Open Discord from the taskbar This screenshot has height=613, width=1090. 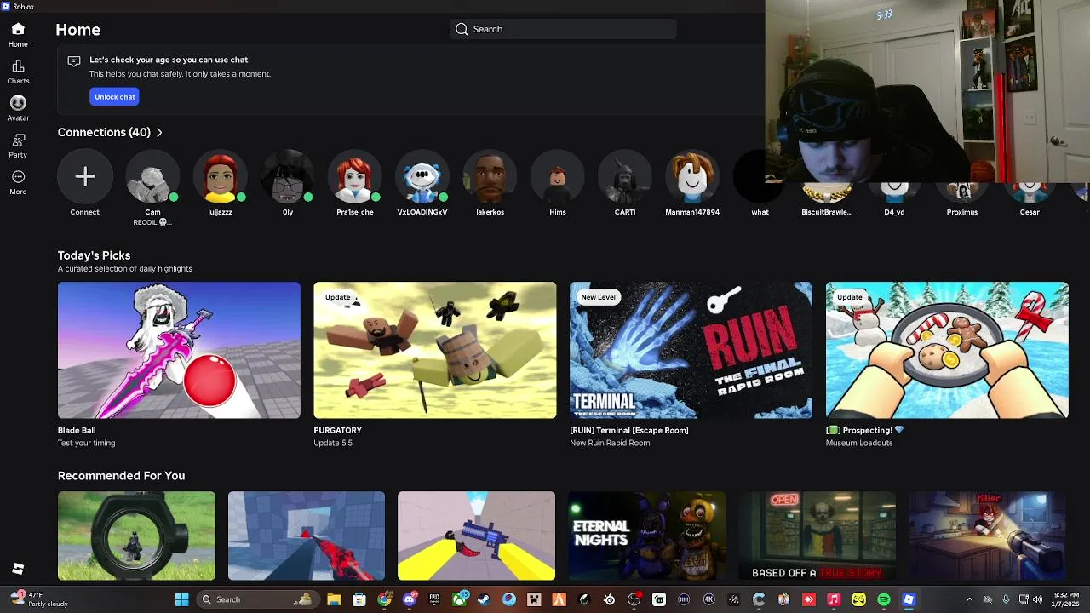coord(410,599)
